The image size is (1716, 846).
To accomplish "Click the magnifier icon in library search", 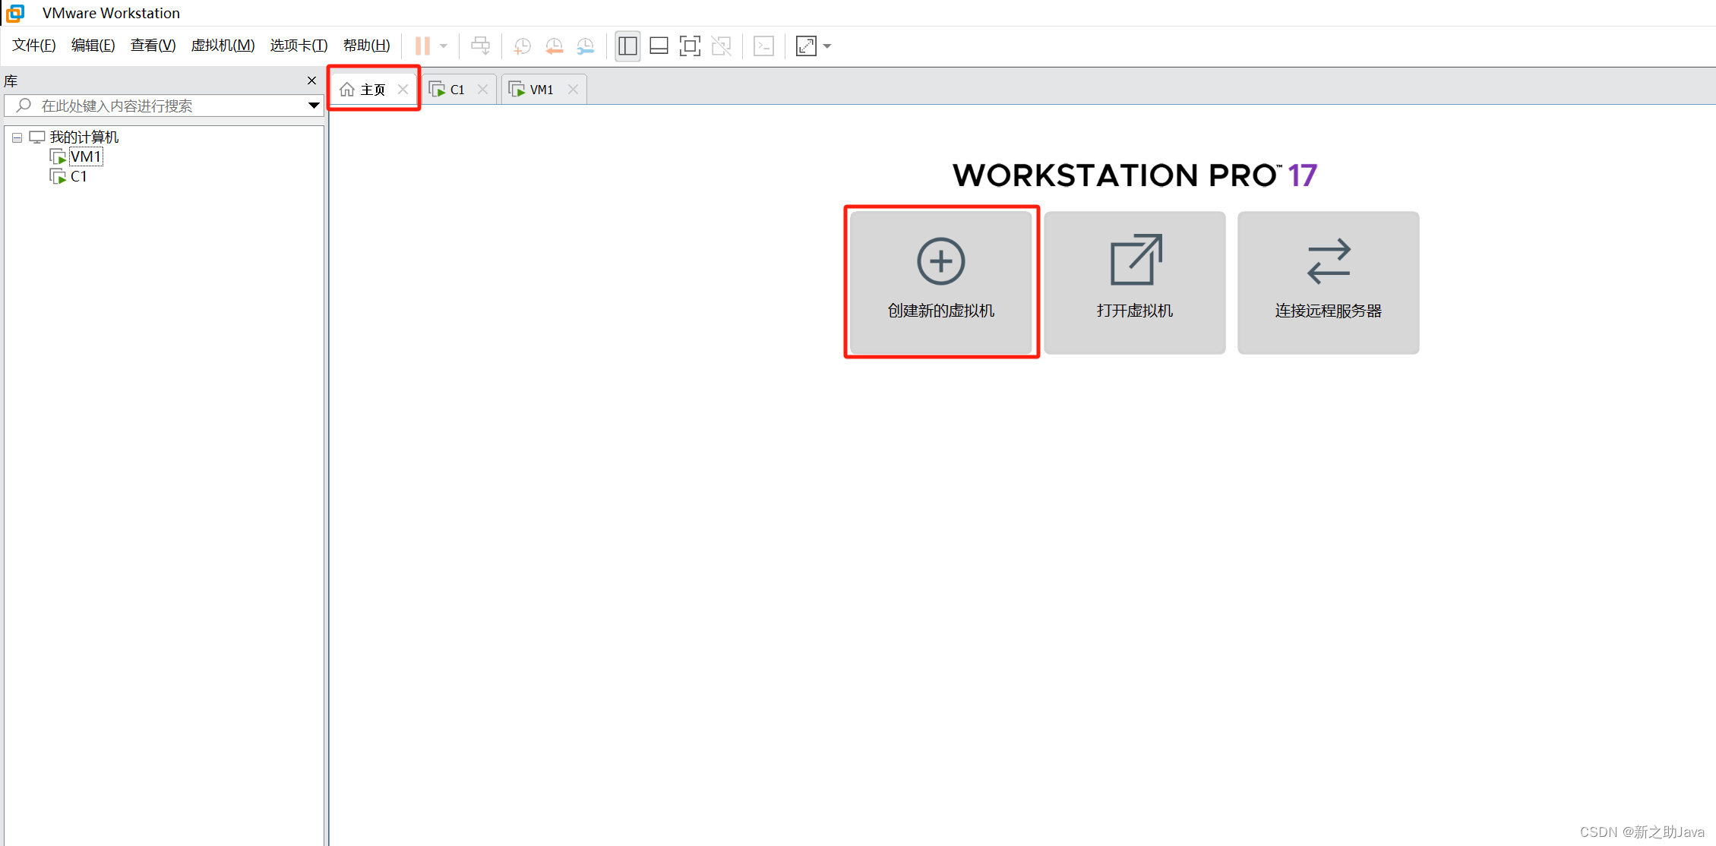I will point(24,106).
